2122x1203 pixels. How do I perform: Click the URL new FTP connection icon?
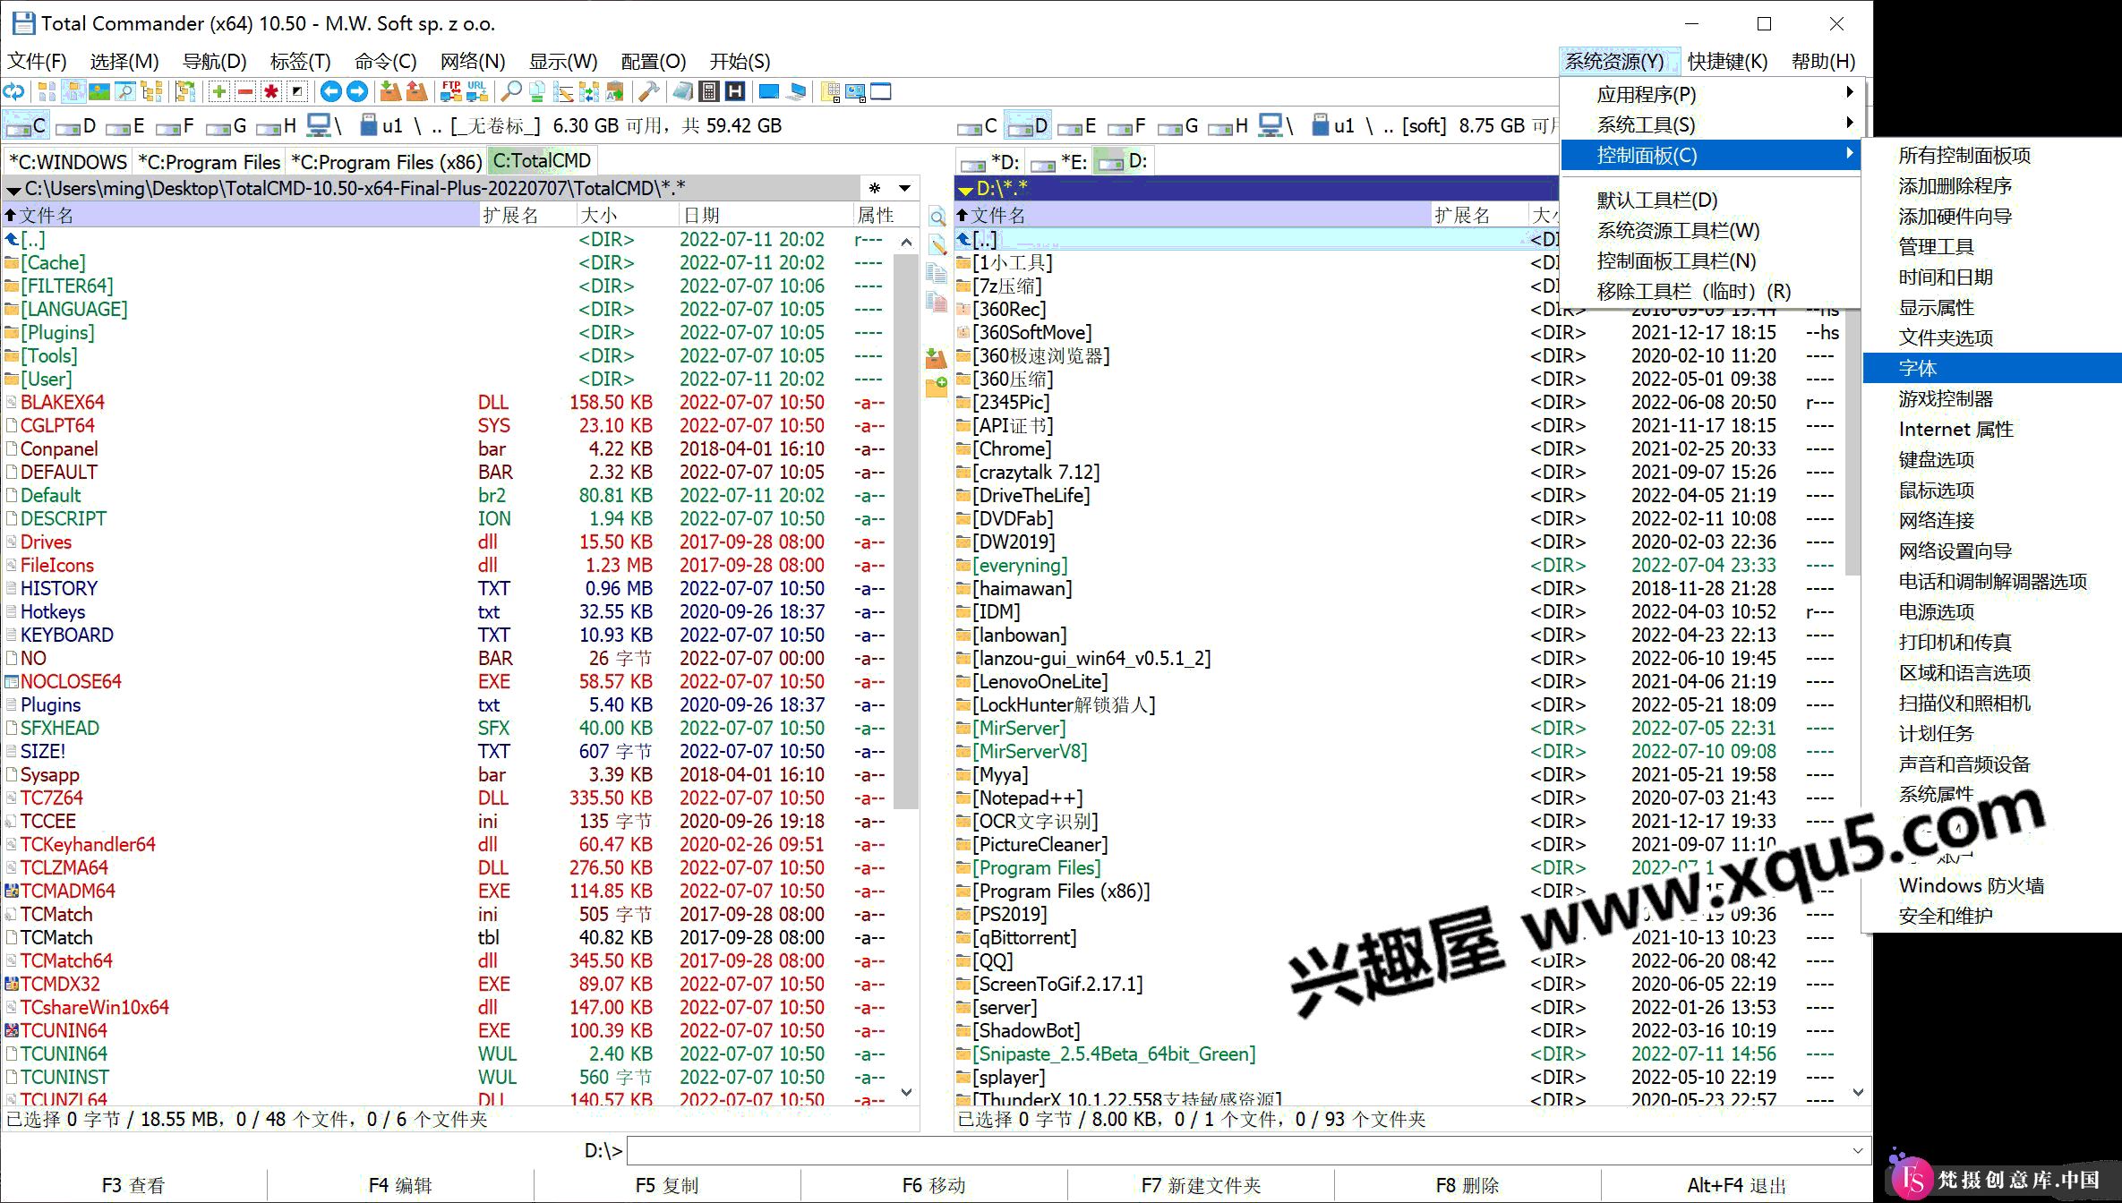(477, 91)
